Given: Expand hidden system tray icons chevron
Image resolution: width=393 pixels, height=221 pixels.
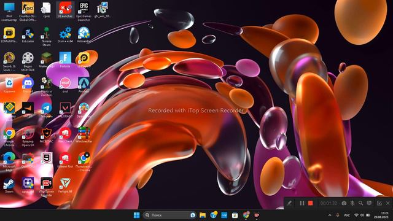Looking at the screenshot, I should (x=330, y=215).
